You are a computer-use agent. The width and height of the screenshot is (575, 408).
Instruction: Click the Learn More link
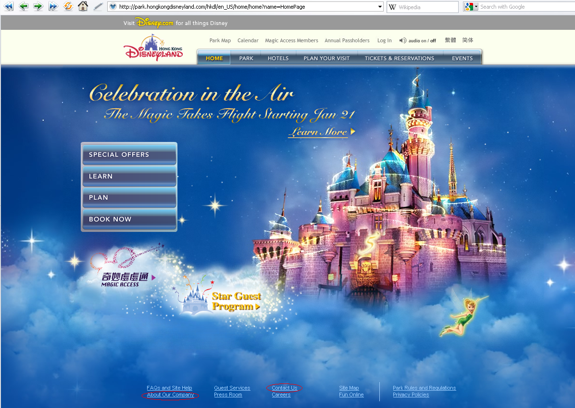(x=318, y=132)
